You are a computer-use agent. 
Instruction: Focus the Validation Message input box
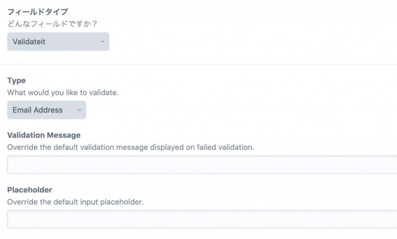(201, 165)
